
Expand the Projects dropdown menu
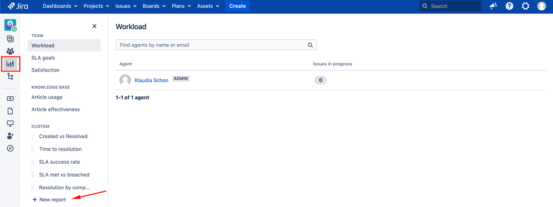[96, 6]
